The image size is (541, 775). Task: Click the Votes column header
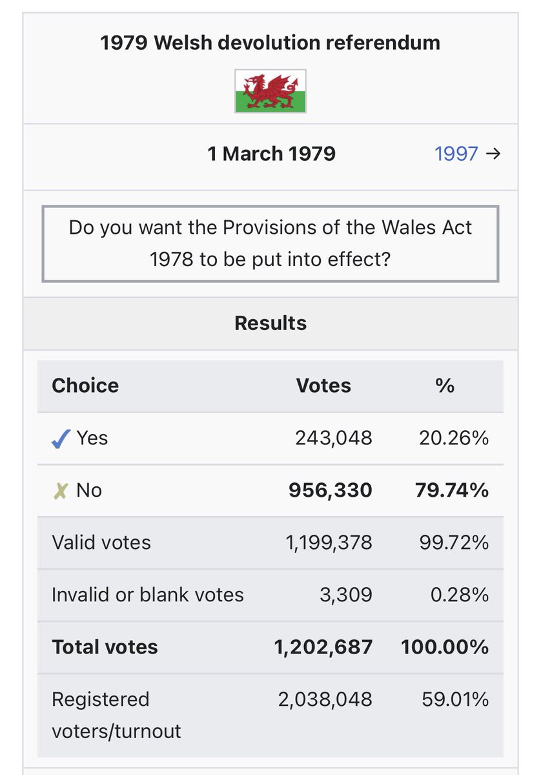[x=323, y=386]
